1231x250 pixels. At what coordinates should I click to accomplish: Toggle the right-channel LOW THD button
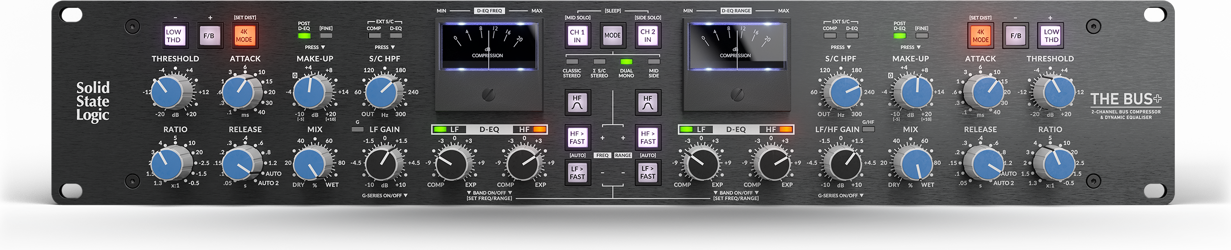pyautogui.click(x=1051, y=36)
